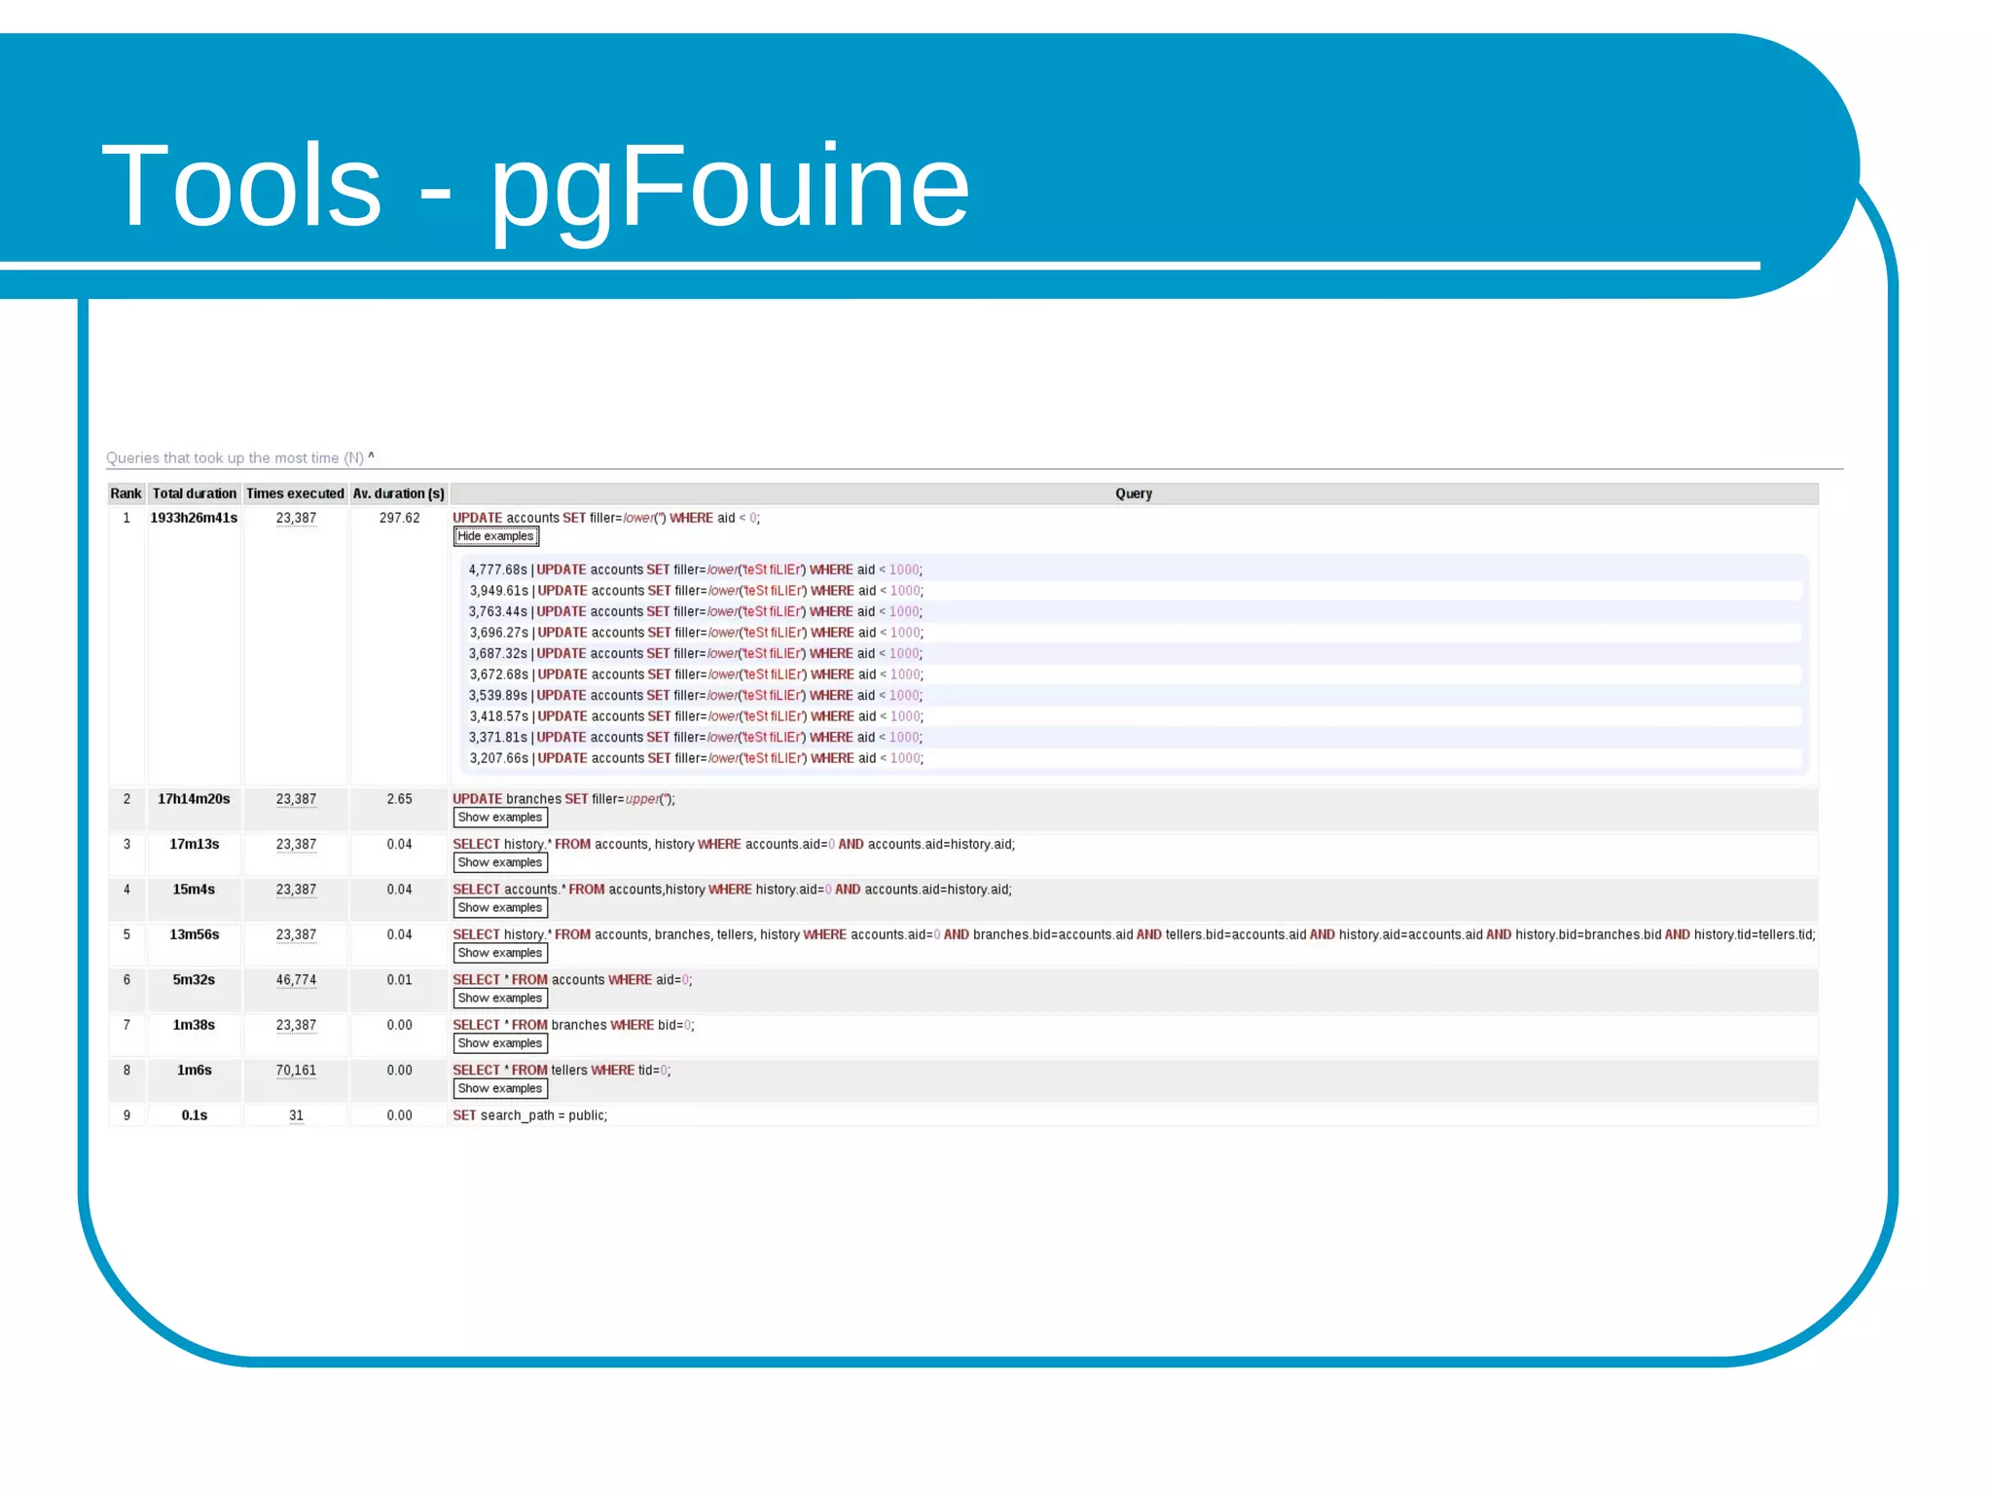Click times executed value 31
The image size is (1993, 1495).
coord(296,1115)
